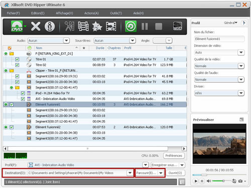Open the status bar log icon

click(x=182, y=182)
